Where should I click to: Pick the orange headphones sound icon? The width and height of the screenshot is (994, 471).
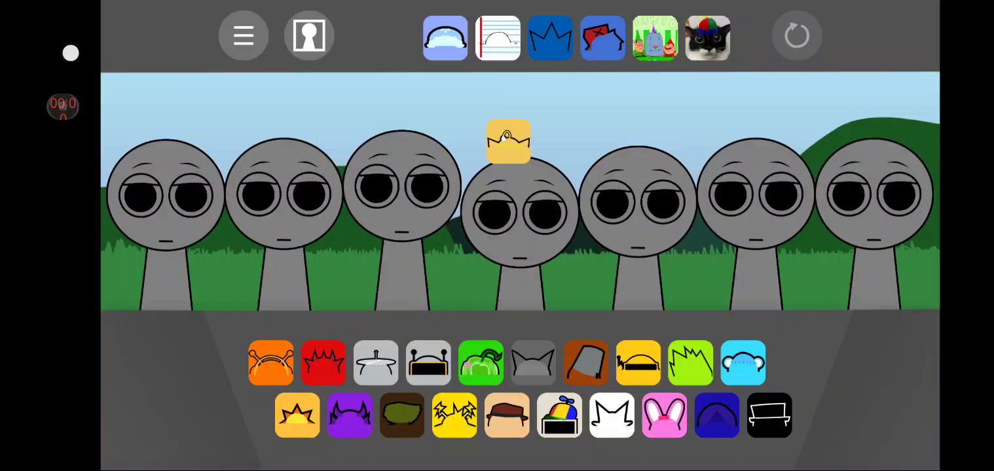(271, 363)
